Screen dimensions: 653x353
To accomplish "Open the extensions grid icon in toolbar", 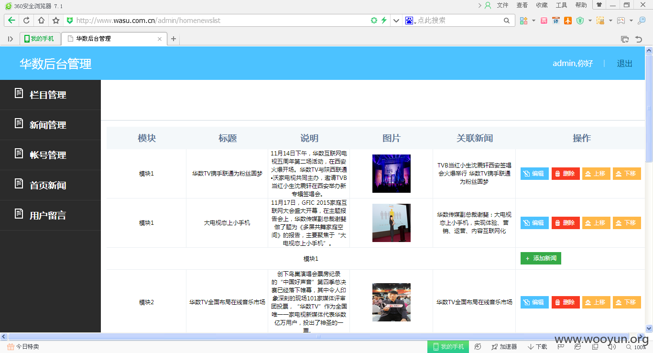I will pyautogui.click(x=524, y=21).
